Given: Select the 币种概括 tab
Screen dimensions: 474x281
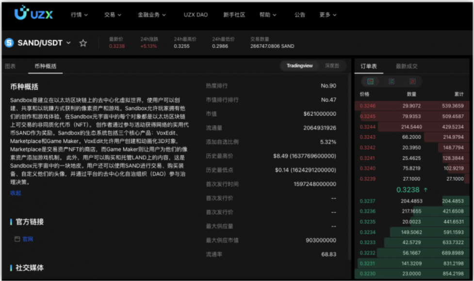Looking at the screenshot, I should coord(45,66).
